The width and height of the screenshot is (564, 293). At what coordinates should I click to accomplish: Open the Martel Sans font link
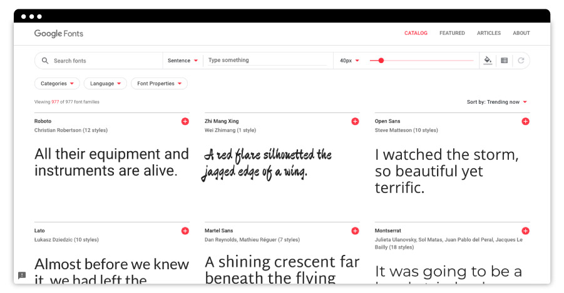point(218,231)
